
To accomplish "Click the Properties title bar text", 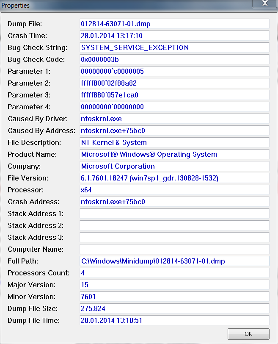I will 15,5.
